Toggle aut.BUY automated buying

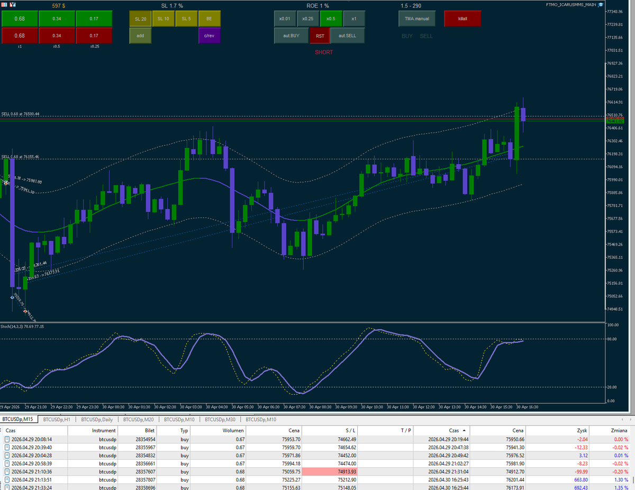click(x=291, y=35)
